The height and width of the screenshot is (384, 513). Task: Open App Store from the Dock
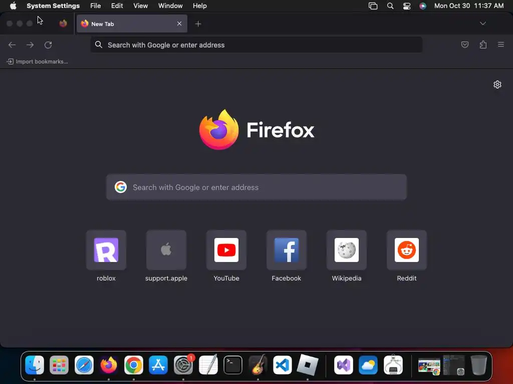[x=158, y=364]
